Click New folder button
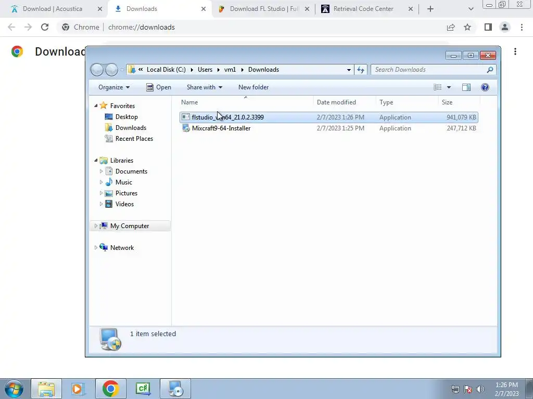Image resolution: width=533 pixels, height=399 pixels. (x=253, y=87)
